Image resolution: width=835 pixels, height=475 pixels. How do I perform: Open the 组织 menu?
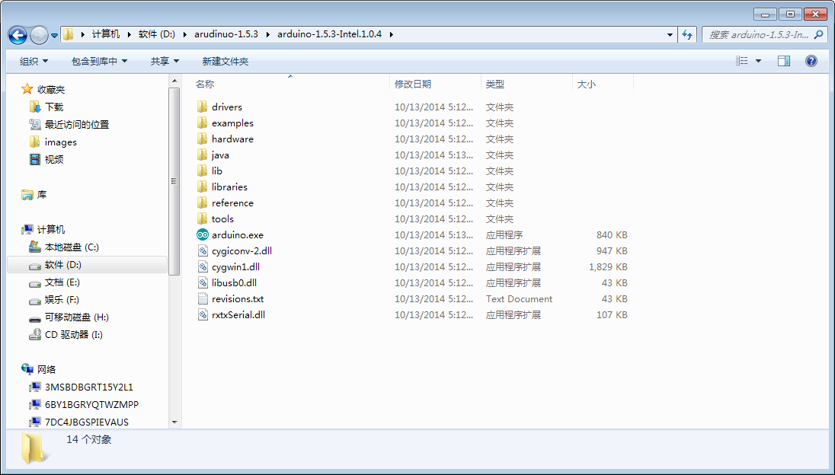pos(34,61)
